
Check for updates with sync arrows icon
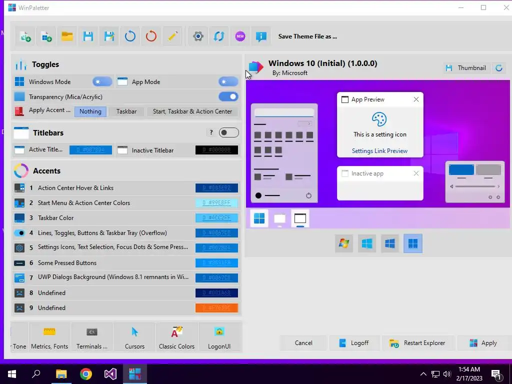pos(219,36)
